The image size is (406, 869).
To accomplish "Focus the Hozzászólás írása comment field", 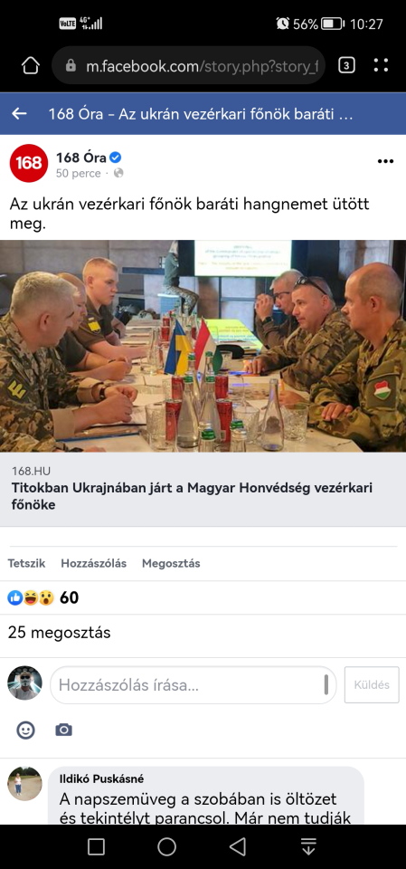I will pos(194,685).
